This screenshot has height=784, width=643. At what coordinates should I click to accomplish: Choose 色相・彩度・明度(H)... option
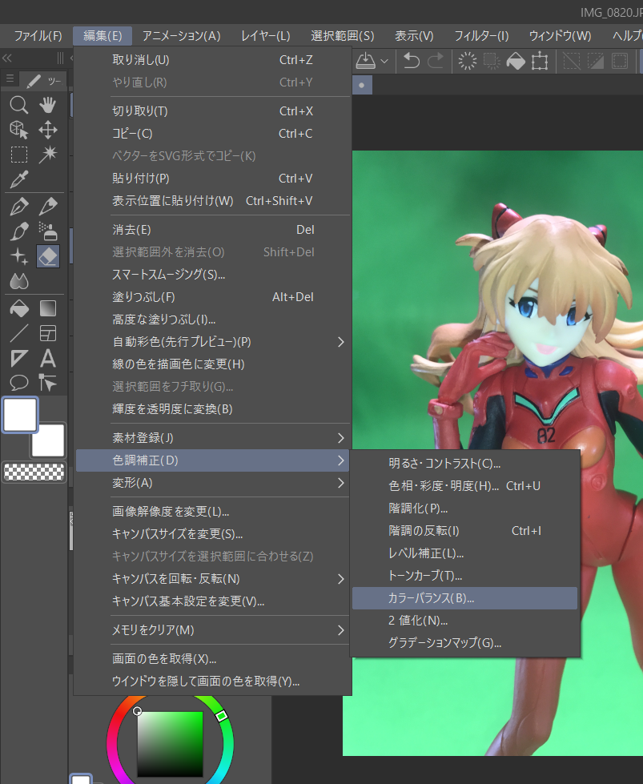[x=464, y=486]
